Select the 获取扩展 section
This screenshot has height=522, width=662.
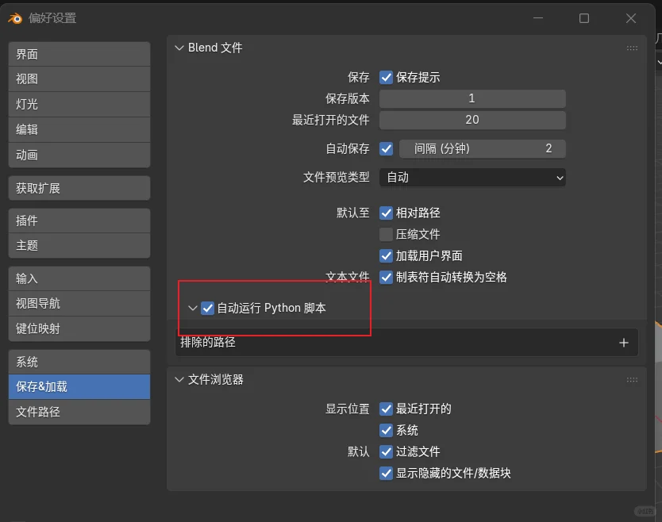(79, 188)
